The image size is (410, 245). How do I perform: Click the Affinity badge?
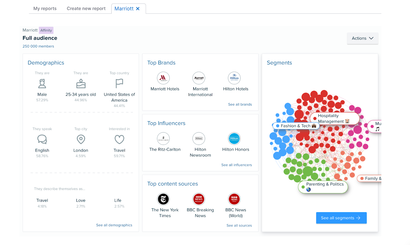point(46,30)
